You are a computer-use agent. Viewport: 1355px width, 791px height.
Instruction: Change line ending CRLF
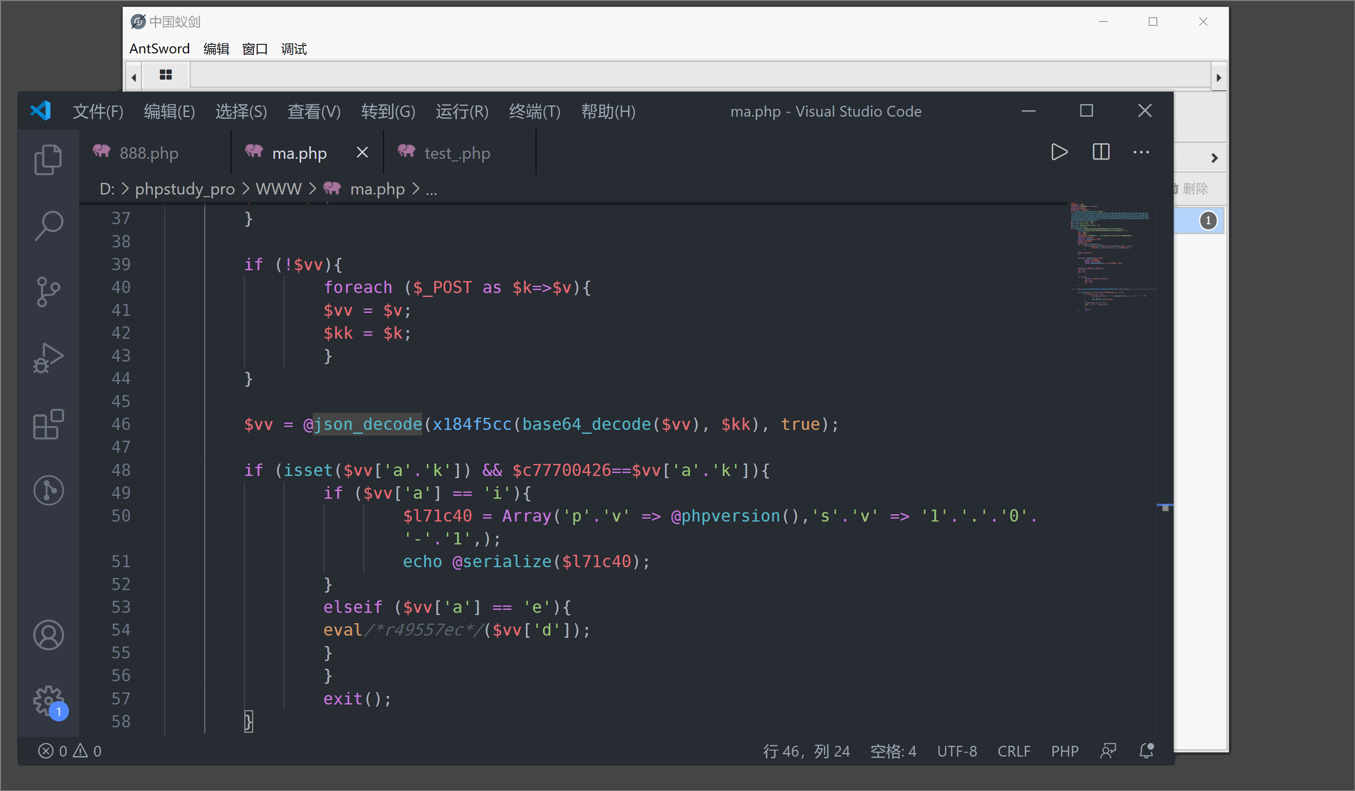[1013, 751]
